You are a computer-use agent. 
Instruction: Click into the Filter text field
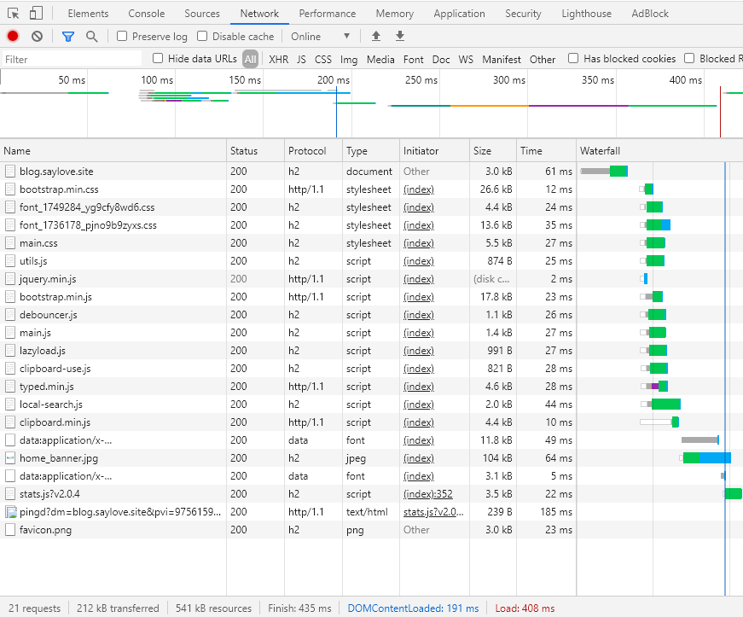pos(73,60)
